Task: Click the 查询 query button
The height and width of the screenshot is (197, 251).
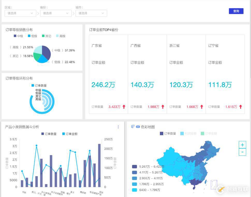Action: click(236, 11)
